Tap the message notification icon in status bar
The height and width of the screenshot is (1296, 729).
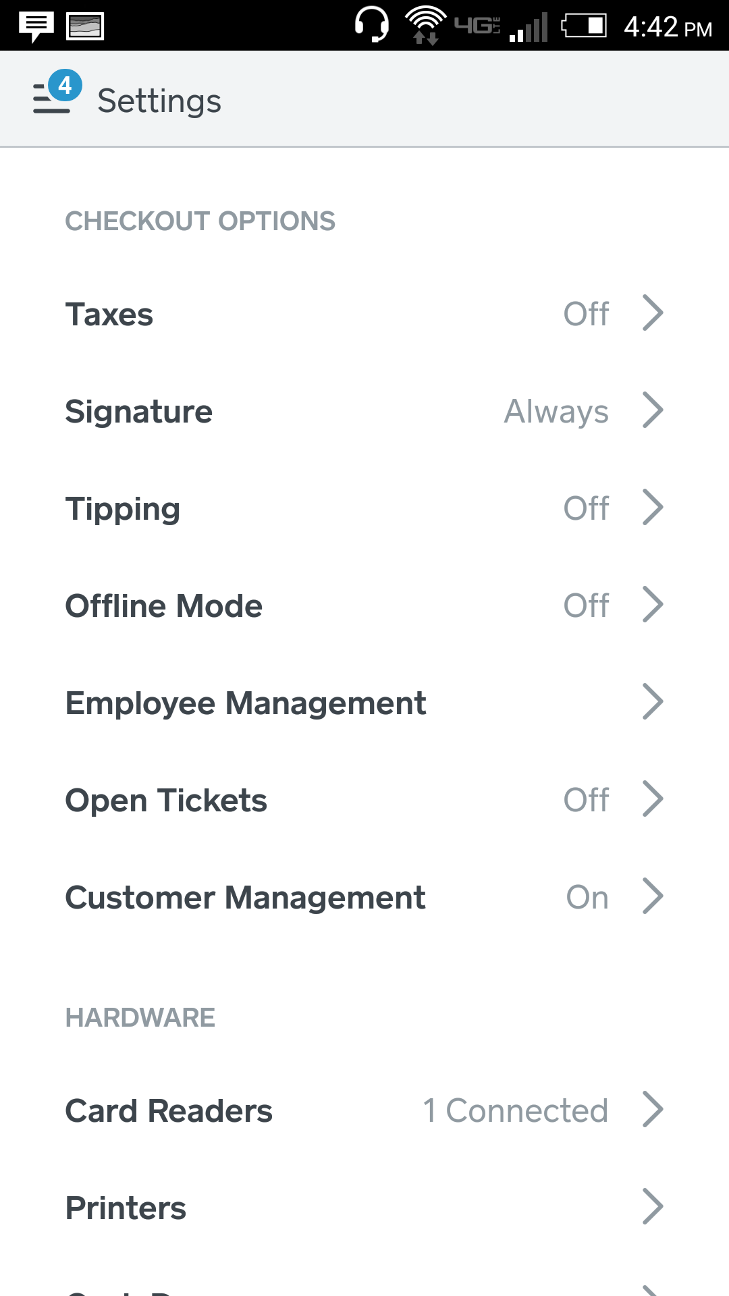(36, 26)
